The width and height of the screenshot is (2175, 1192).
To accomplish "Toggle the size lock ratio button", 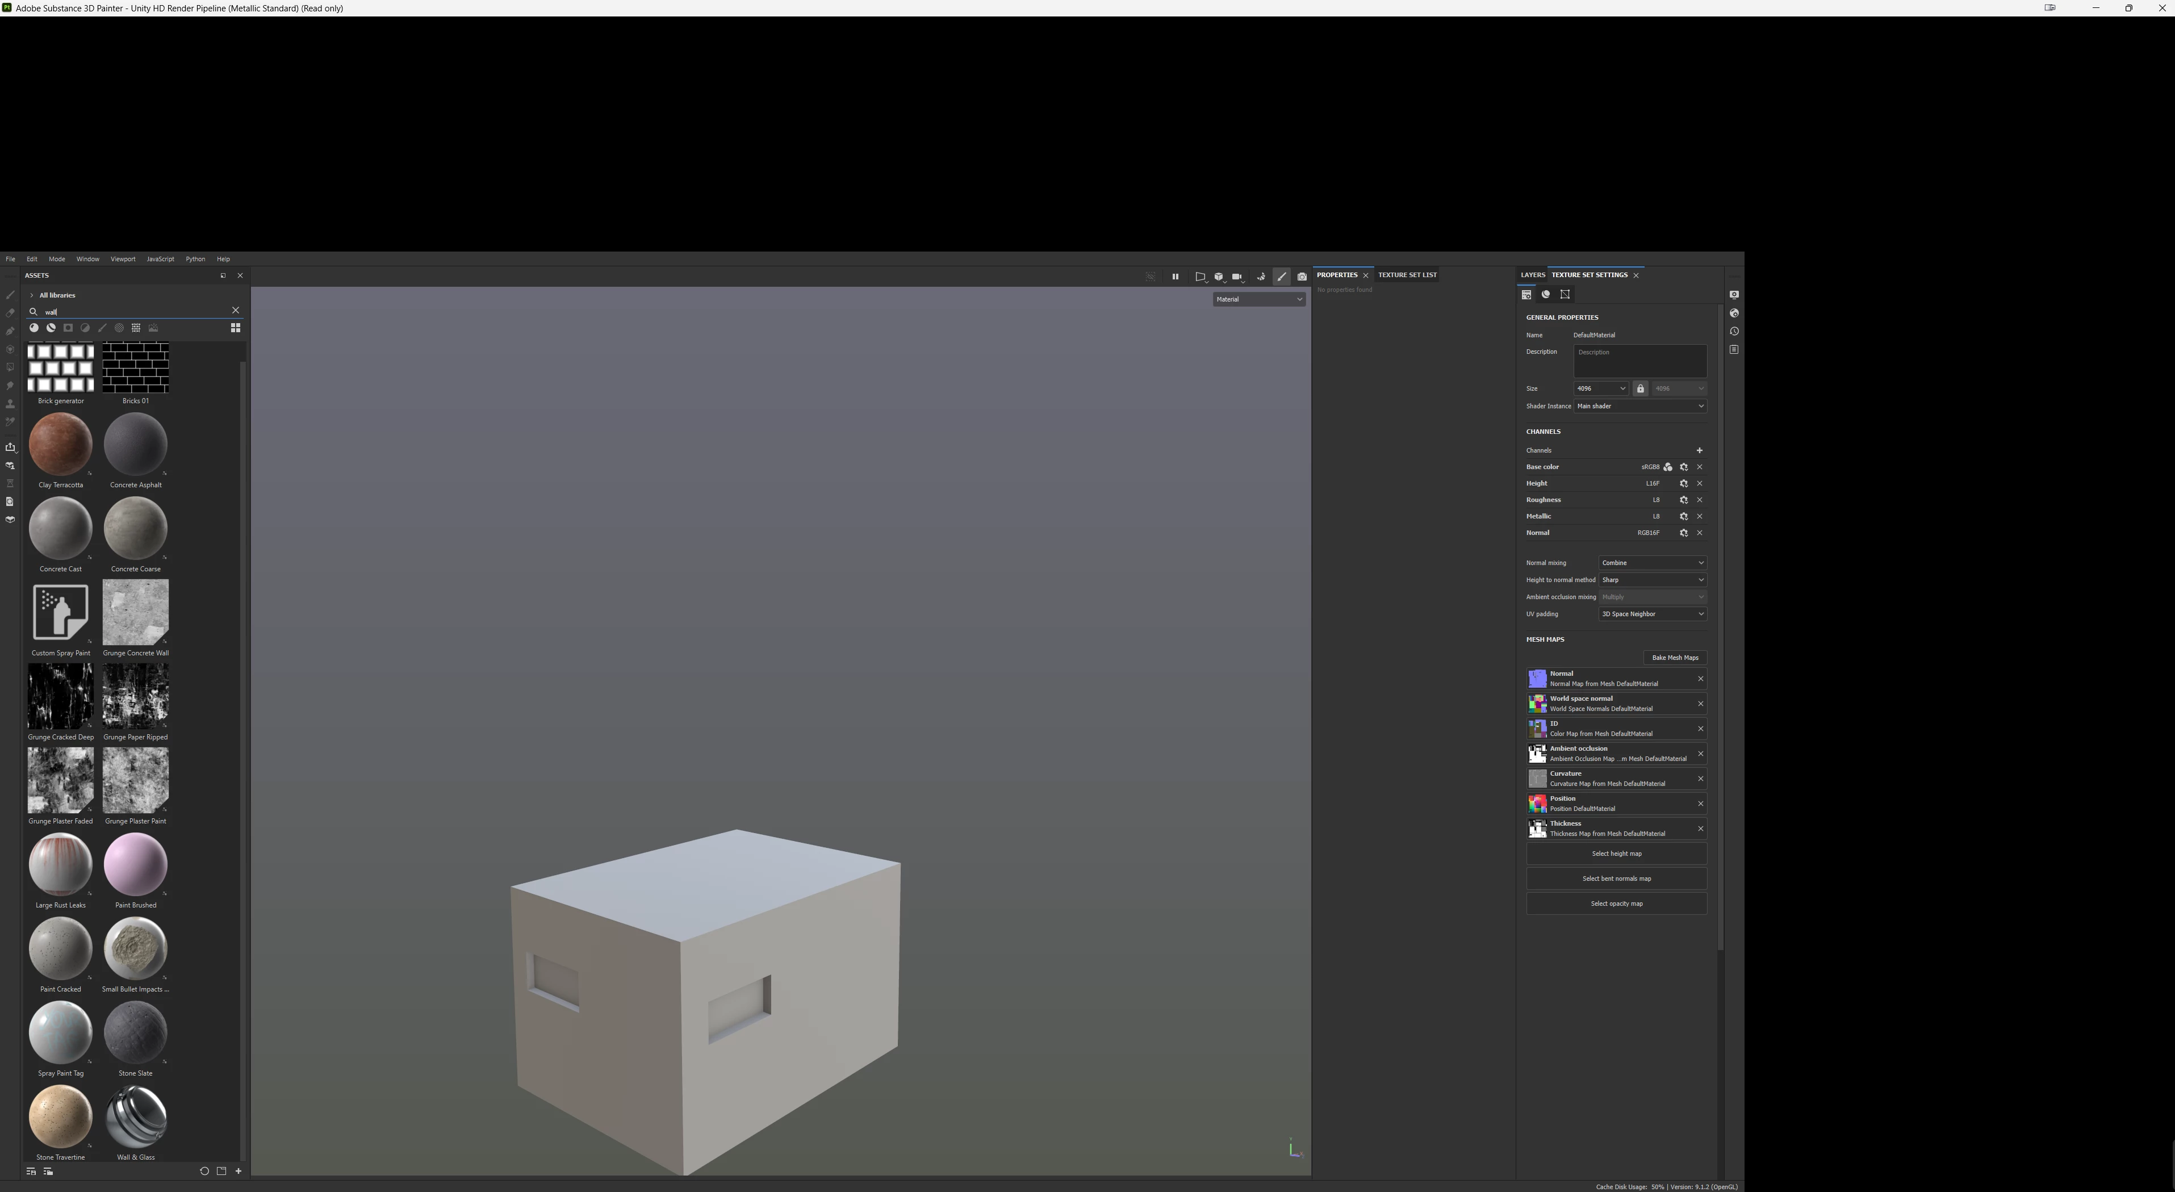I will click(1641, 389).
